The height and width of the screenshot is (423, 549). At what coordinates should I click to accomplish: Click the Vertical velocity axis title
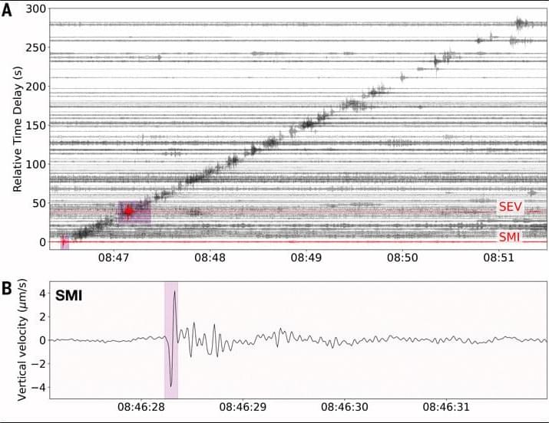tap(22, 340)
